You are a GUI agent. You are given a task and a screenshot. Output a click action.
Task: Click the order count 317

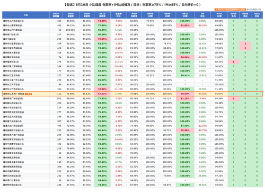[59, 34]
